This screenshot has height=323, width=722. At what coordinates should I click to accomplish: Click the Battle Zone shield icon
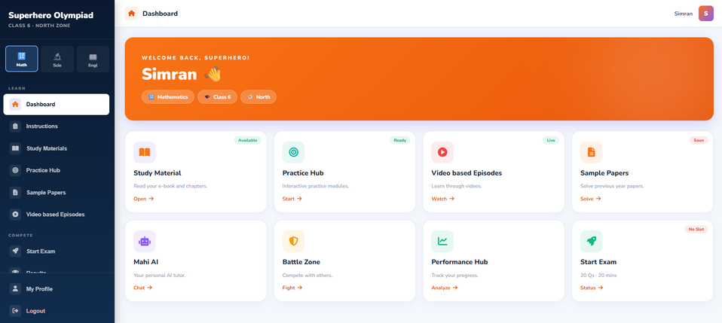point(293,241)
